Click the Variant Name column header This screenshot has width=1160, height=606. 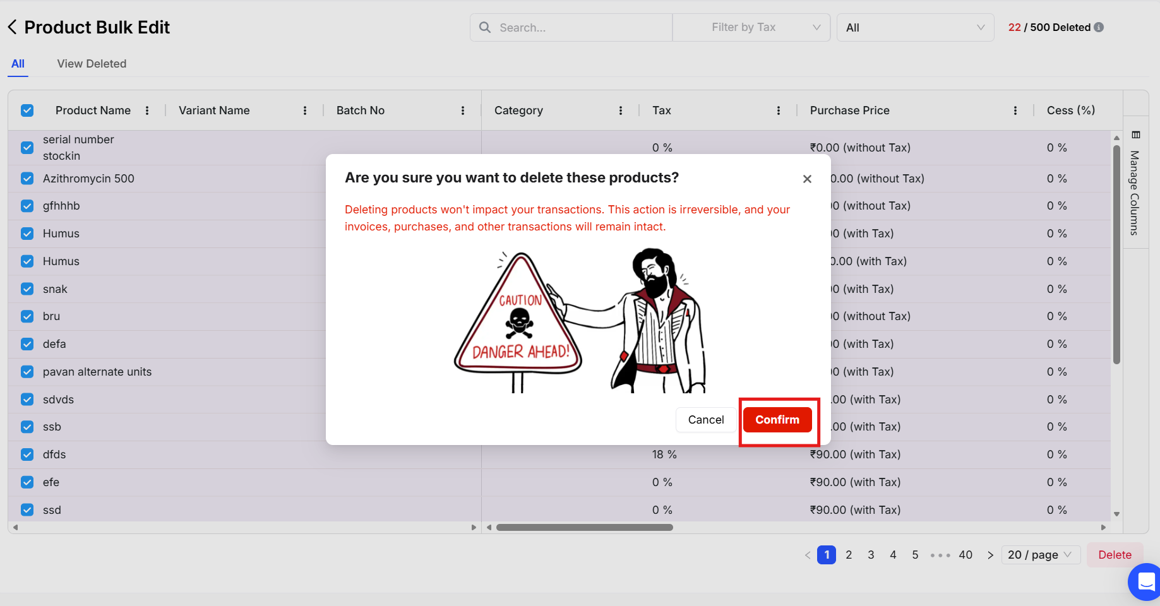214,110
